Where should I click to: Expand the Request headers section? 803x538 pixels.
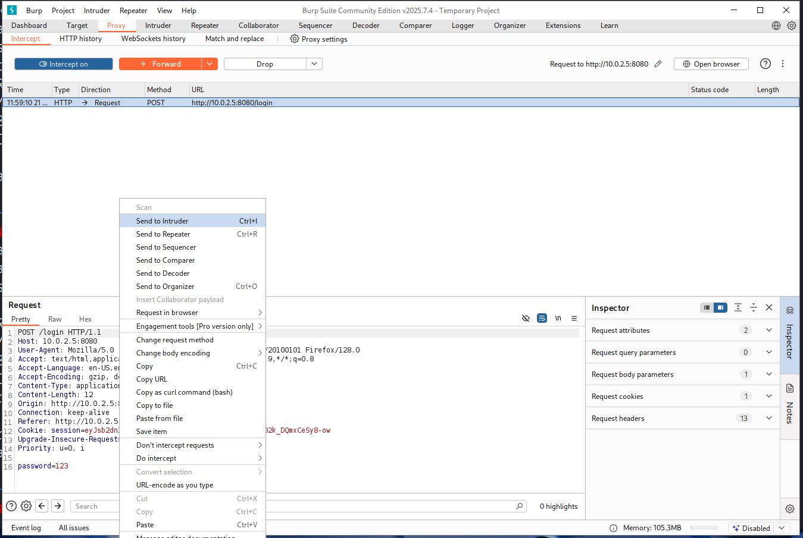[x=769, y=419]
